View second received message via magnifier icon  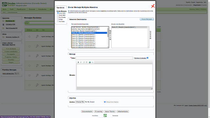click(37, 46)
